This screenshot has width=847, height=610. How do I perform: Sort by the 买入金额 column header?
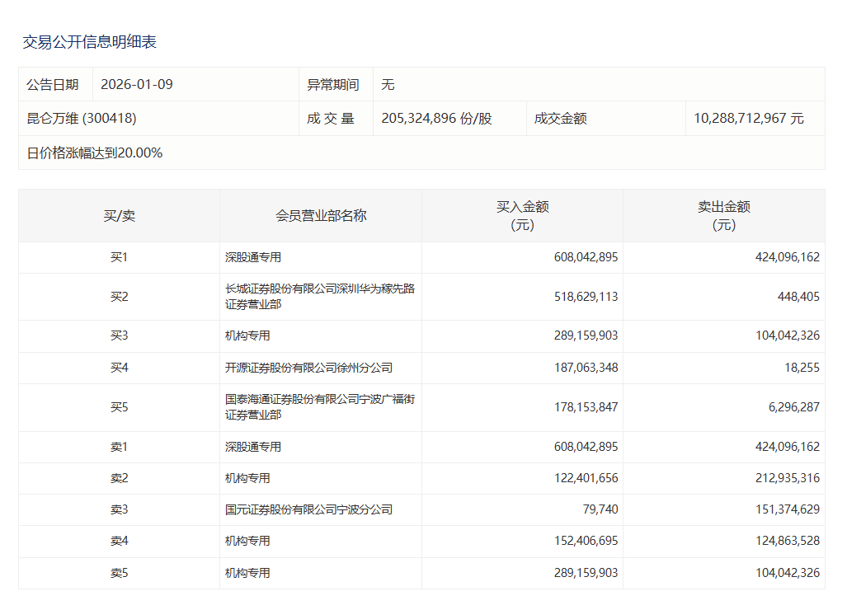(522, 216)
